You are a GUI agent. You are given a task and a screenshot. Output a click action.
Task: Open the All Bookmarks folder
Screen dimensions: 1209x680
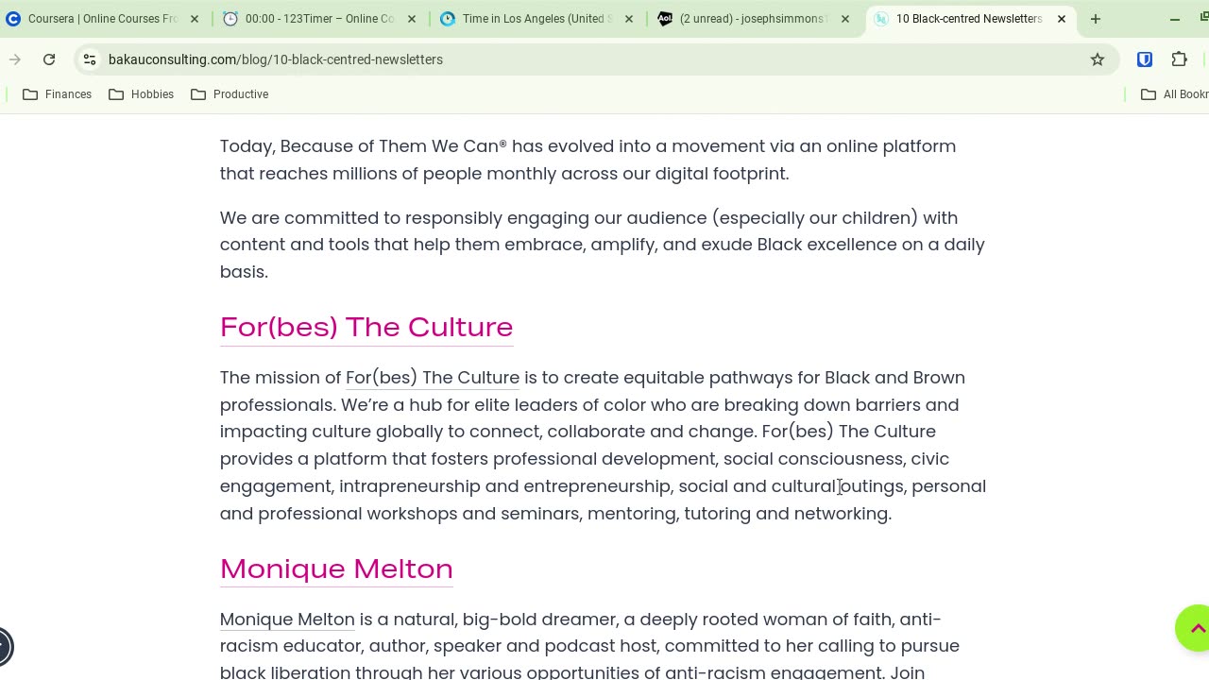click(1174, 94)
